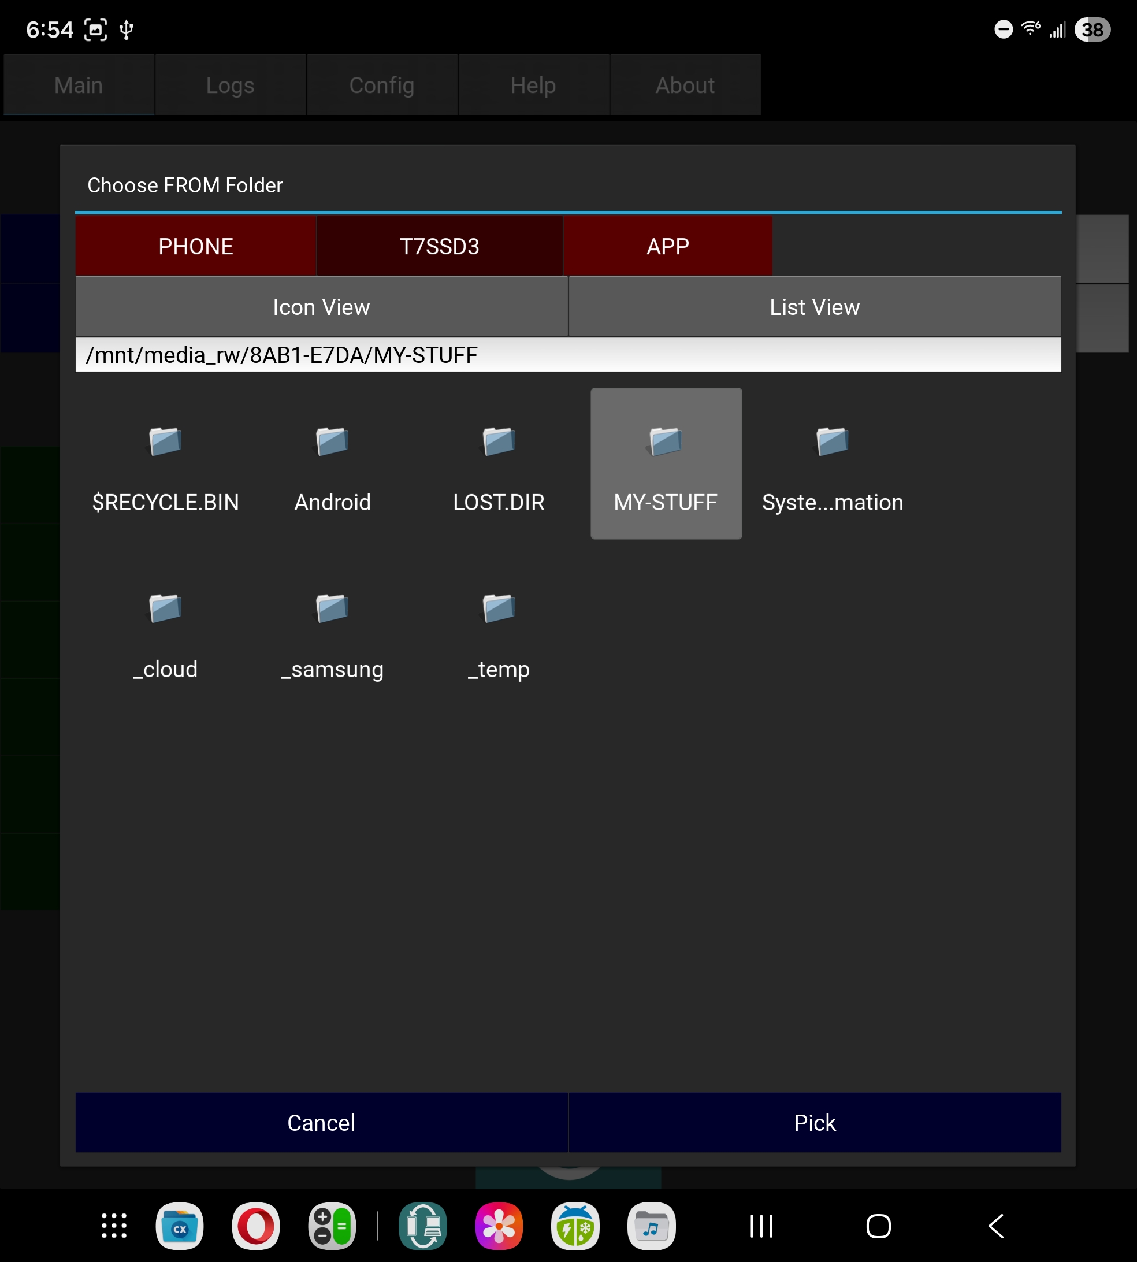Open the $RECYCLE.BIN folder icon

(x=166, y=463)
